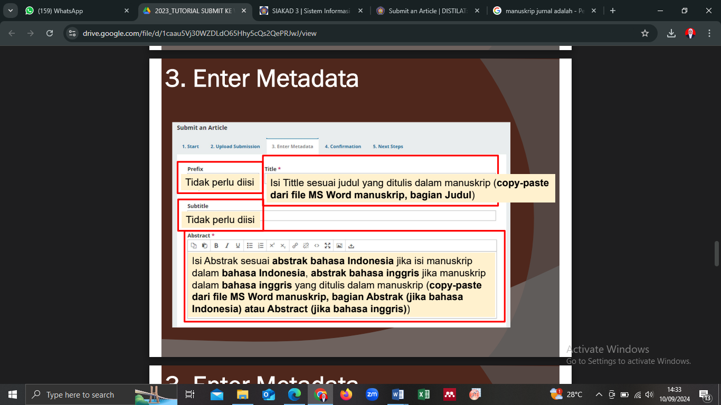Click the Paste icon in Abstract toolbar
The width and height of the screenshot is (721, 405).
[205, 246]
